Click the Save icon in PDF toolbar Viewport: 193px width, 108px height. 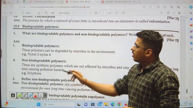click(174, 13)
